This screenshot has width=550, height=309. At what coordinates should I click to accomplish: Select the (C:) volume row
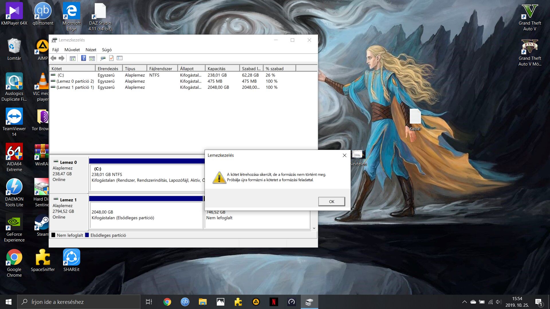[183, 75]
